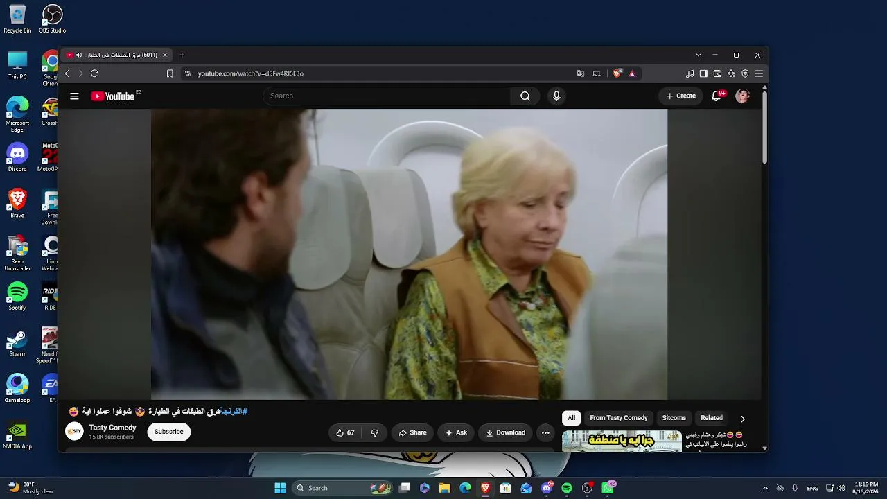Click the YouTube search magnifier button
The image size is (887, 499).
(x=525, y=96)
